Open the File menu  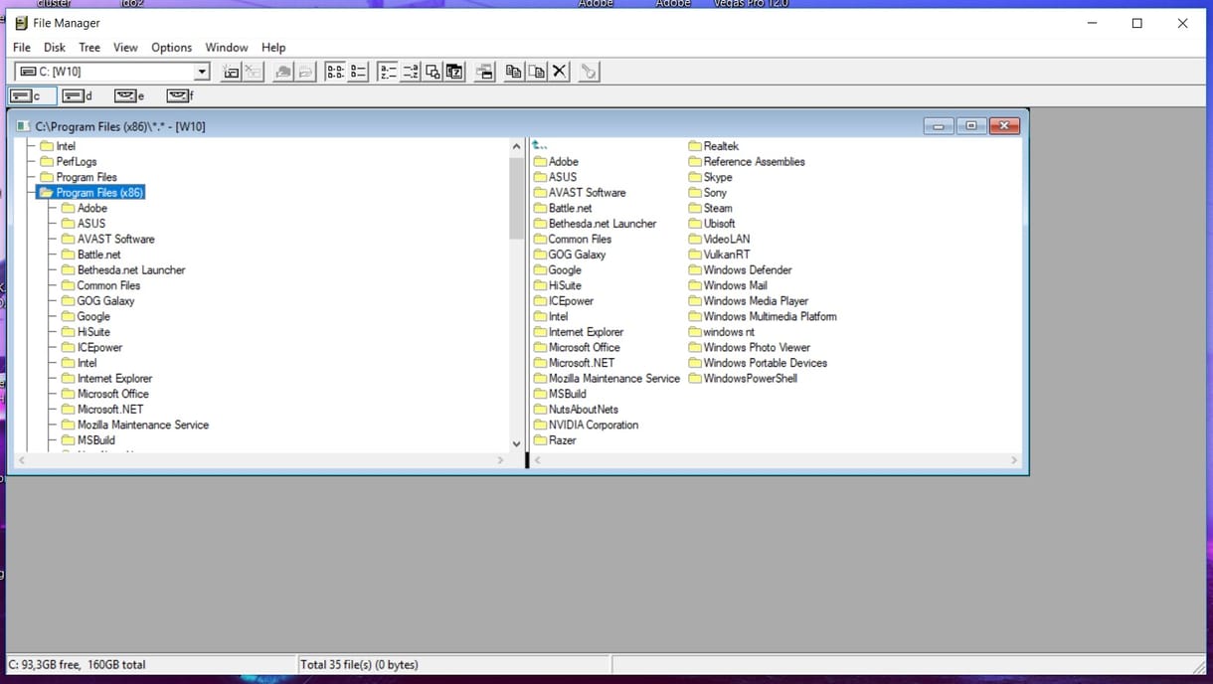pyautogui.click(x=22, y=47)
